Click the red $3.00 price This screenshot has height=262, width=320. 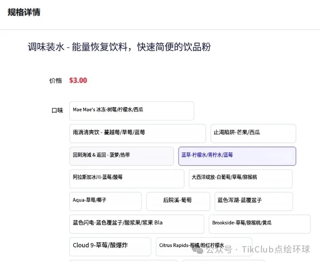pyautogui.click(x=78, y=81)
